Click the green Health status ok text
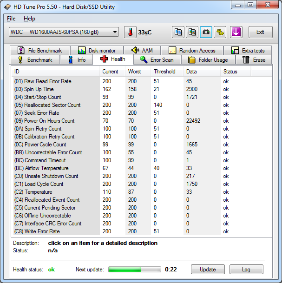Screen dimensions: 282x283 [52, 270]
